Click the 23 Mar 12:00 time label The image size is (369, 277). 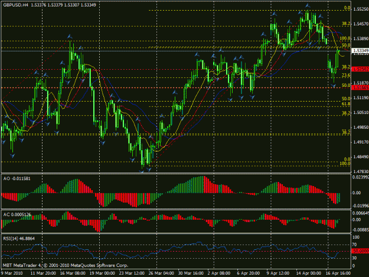coord(132,273)
